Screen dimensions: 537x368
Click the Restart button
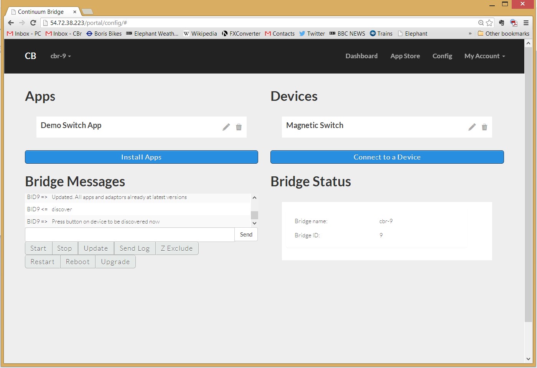coord(43,262)
